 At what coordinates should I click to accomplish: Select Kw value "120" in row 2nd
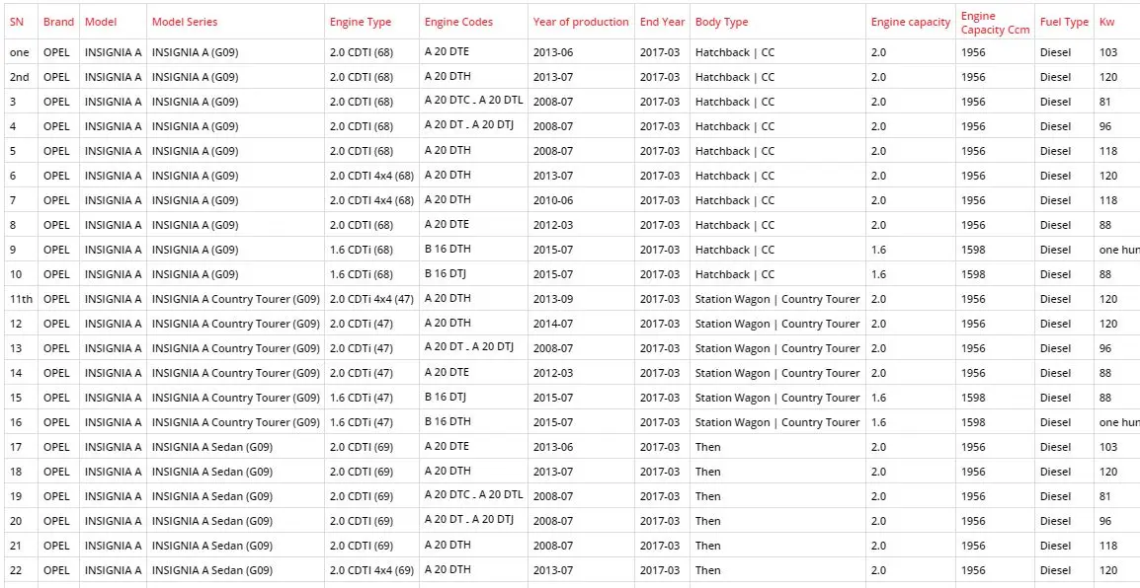tap(1108, 77)
